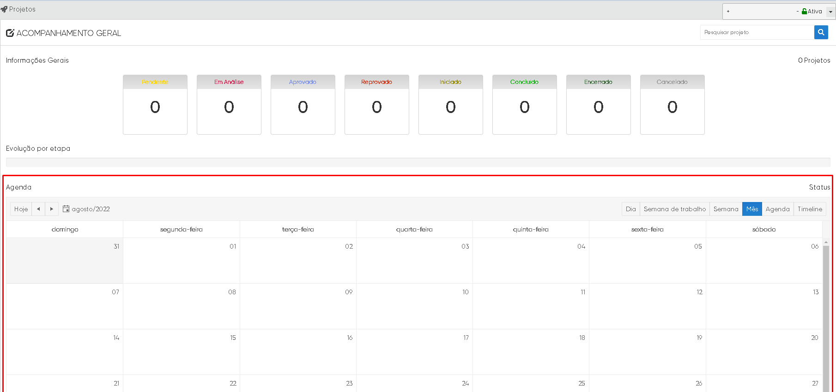836x392 pixels.
Task: Open the Reprovado status card
Action: pyautogui.click(x=377, y=105)
